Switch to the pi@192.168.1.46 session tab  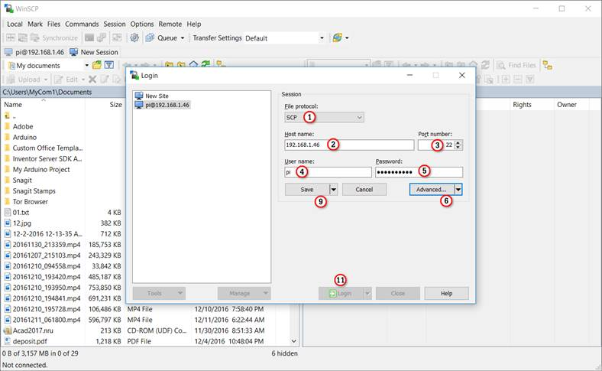(34, 52)
